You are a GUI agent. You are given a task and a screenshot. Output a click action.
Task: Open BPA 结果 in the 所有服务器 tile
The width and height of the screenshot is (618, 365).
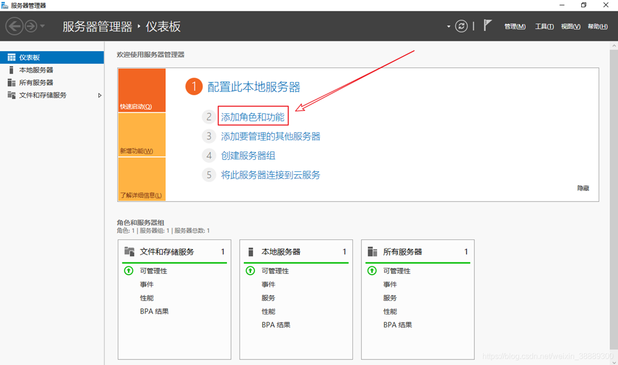pos(397,325)
